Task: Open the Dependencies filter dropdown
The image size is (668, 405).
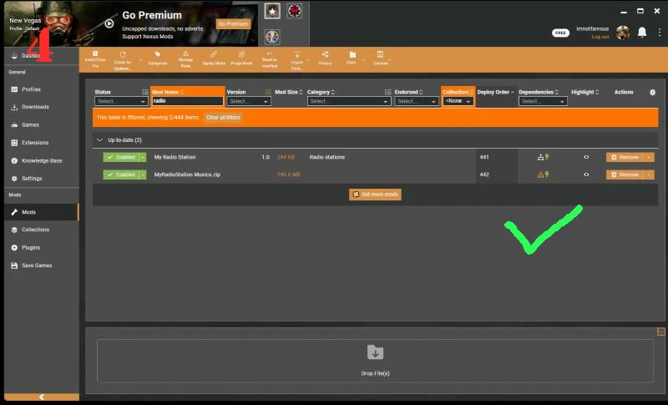Action: pyautogui.click(x=543, y=101)
